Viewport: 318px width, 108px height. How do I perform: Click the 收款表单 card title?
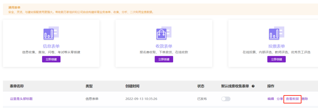pyautogui.click(x=164, y=46)
